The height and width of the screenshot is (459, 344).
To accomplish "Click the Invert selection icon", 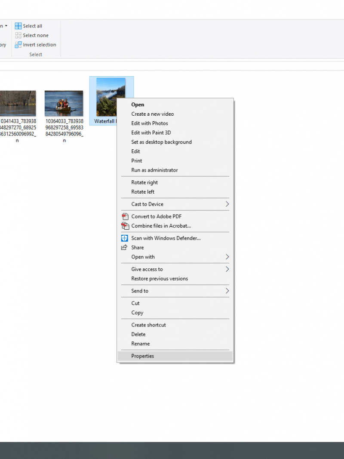I will [18, 45].
